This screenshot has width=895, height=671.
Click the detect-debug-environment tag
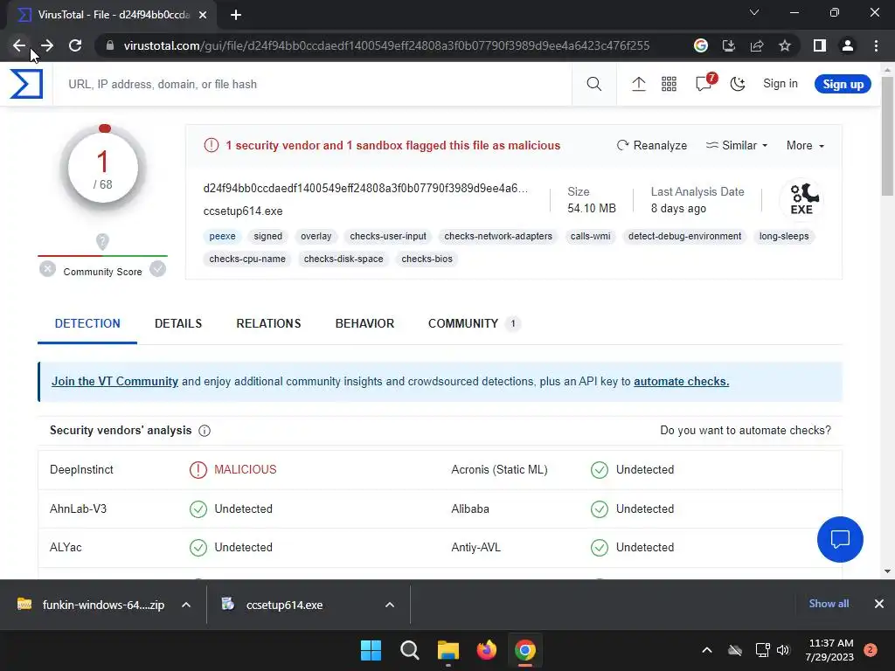click(x=684, y=236)
